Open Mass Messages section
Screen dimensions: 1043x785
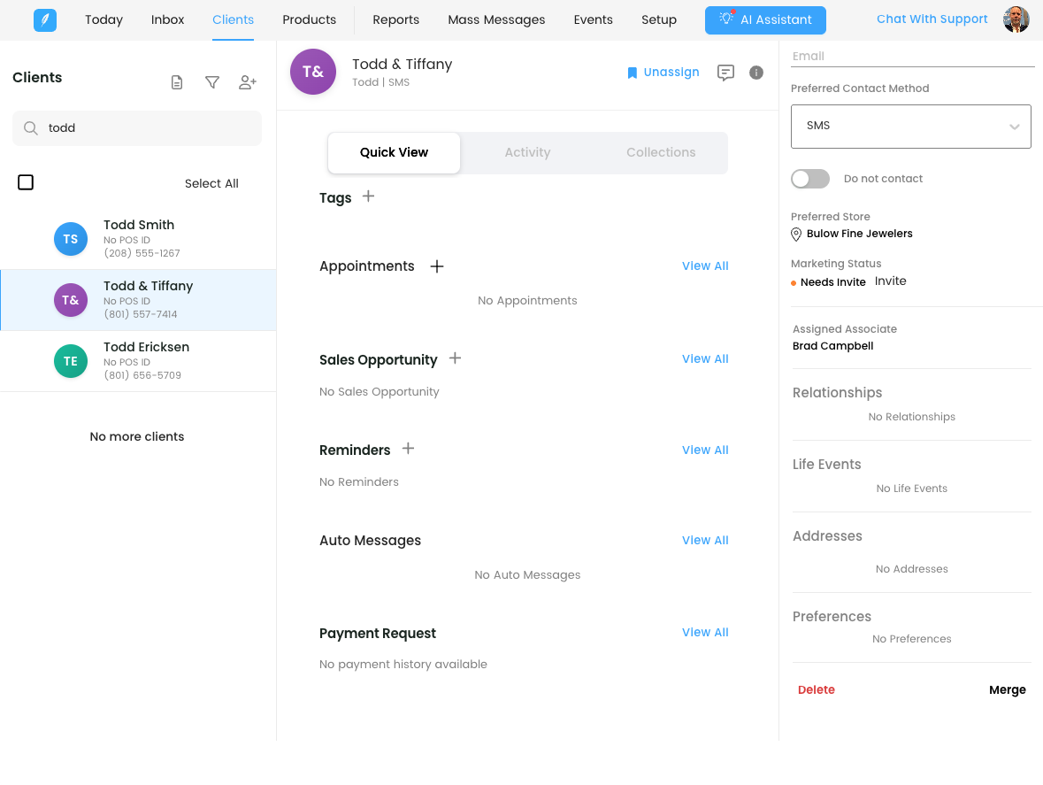496,20
